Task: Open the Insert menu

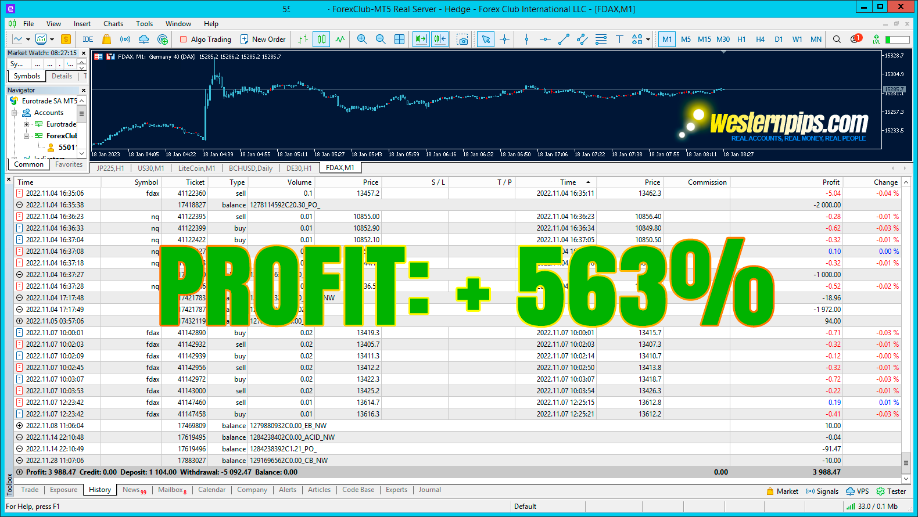Action: pyautogui.click(x=82, y=24)
